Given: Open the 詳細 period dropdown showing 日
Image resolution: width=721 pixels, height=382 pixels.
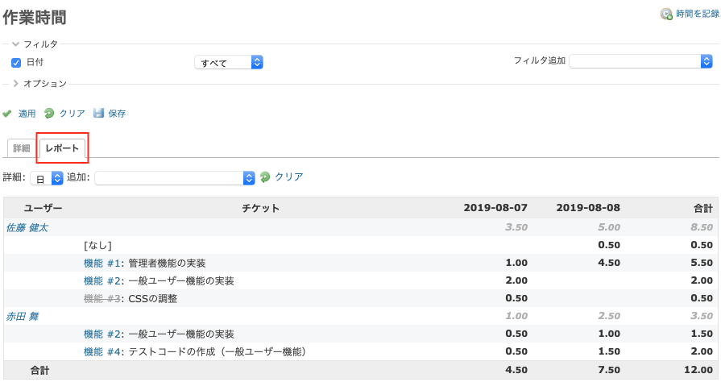Looking at the screenshot, I should (47, 178).
